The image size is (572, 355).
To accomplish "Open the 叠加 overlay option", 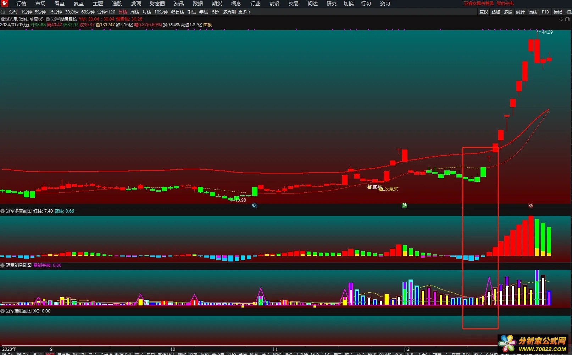I will 496,12.
